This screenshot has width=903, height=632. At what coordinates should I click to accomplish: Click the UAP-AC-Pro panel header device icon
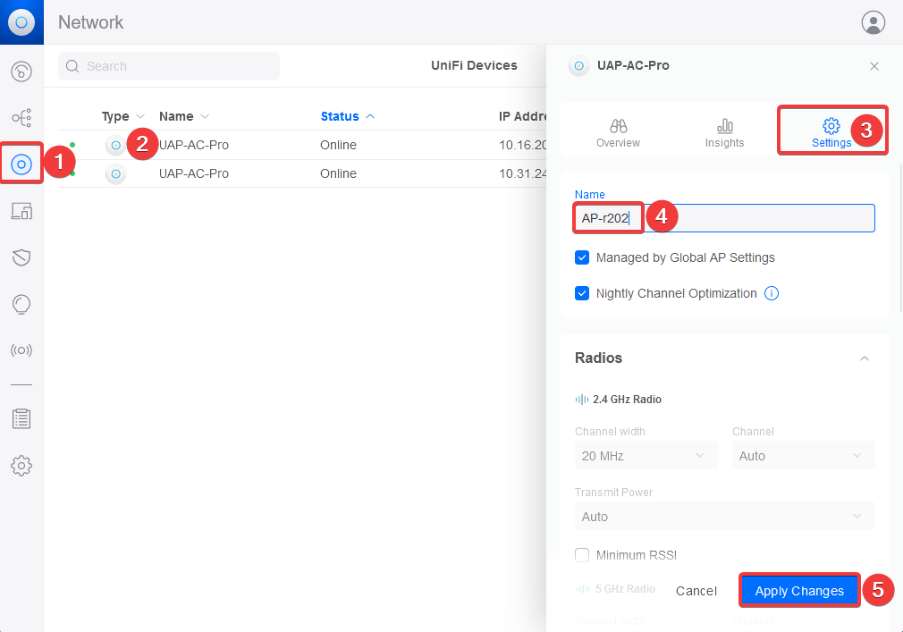(578, 65)
